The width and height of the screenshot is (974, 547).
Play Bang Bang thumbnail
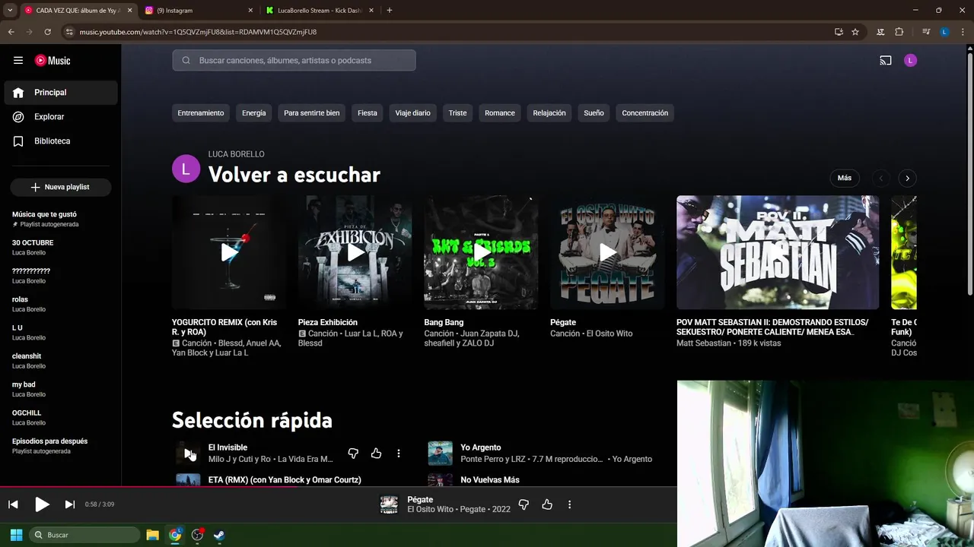[x=481, y=252]
